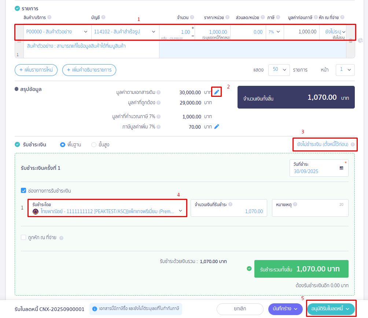Select the พื้นฐาน radio button
368x318 pixels.
(62, 145)
